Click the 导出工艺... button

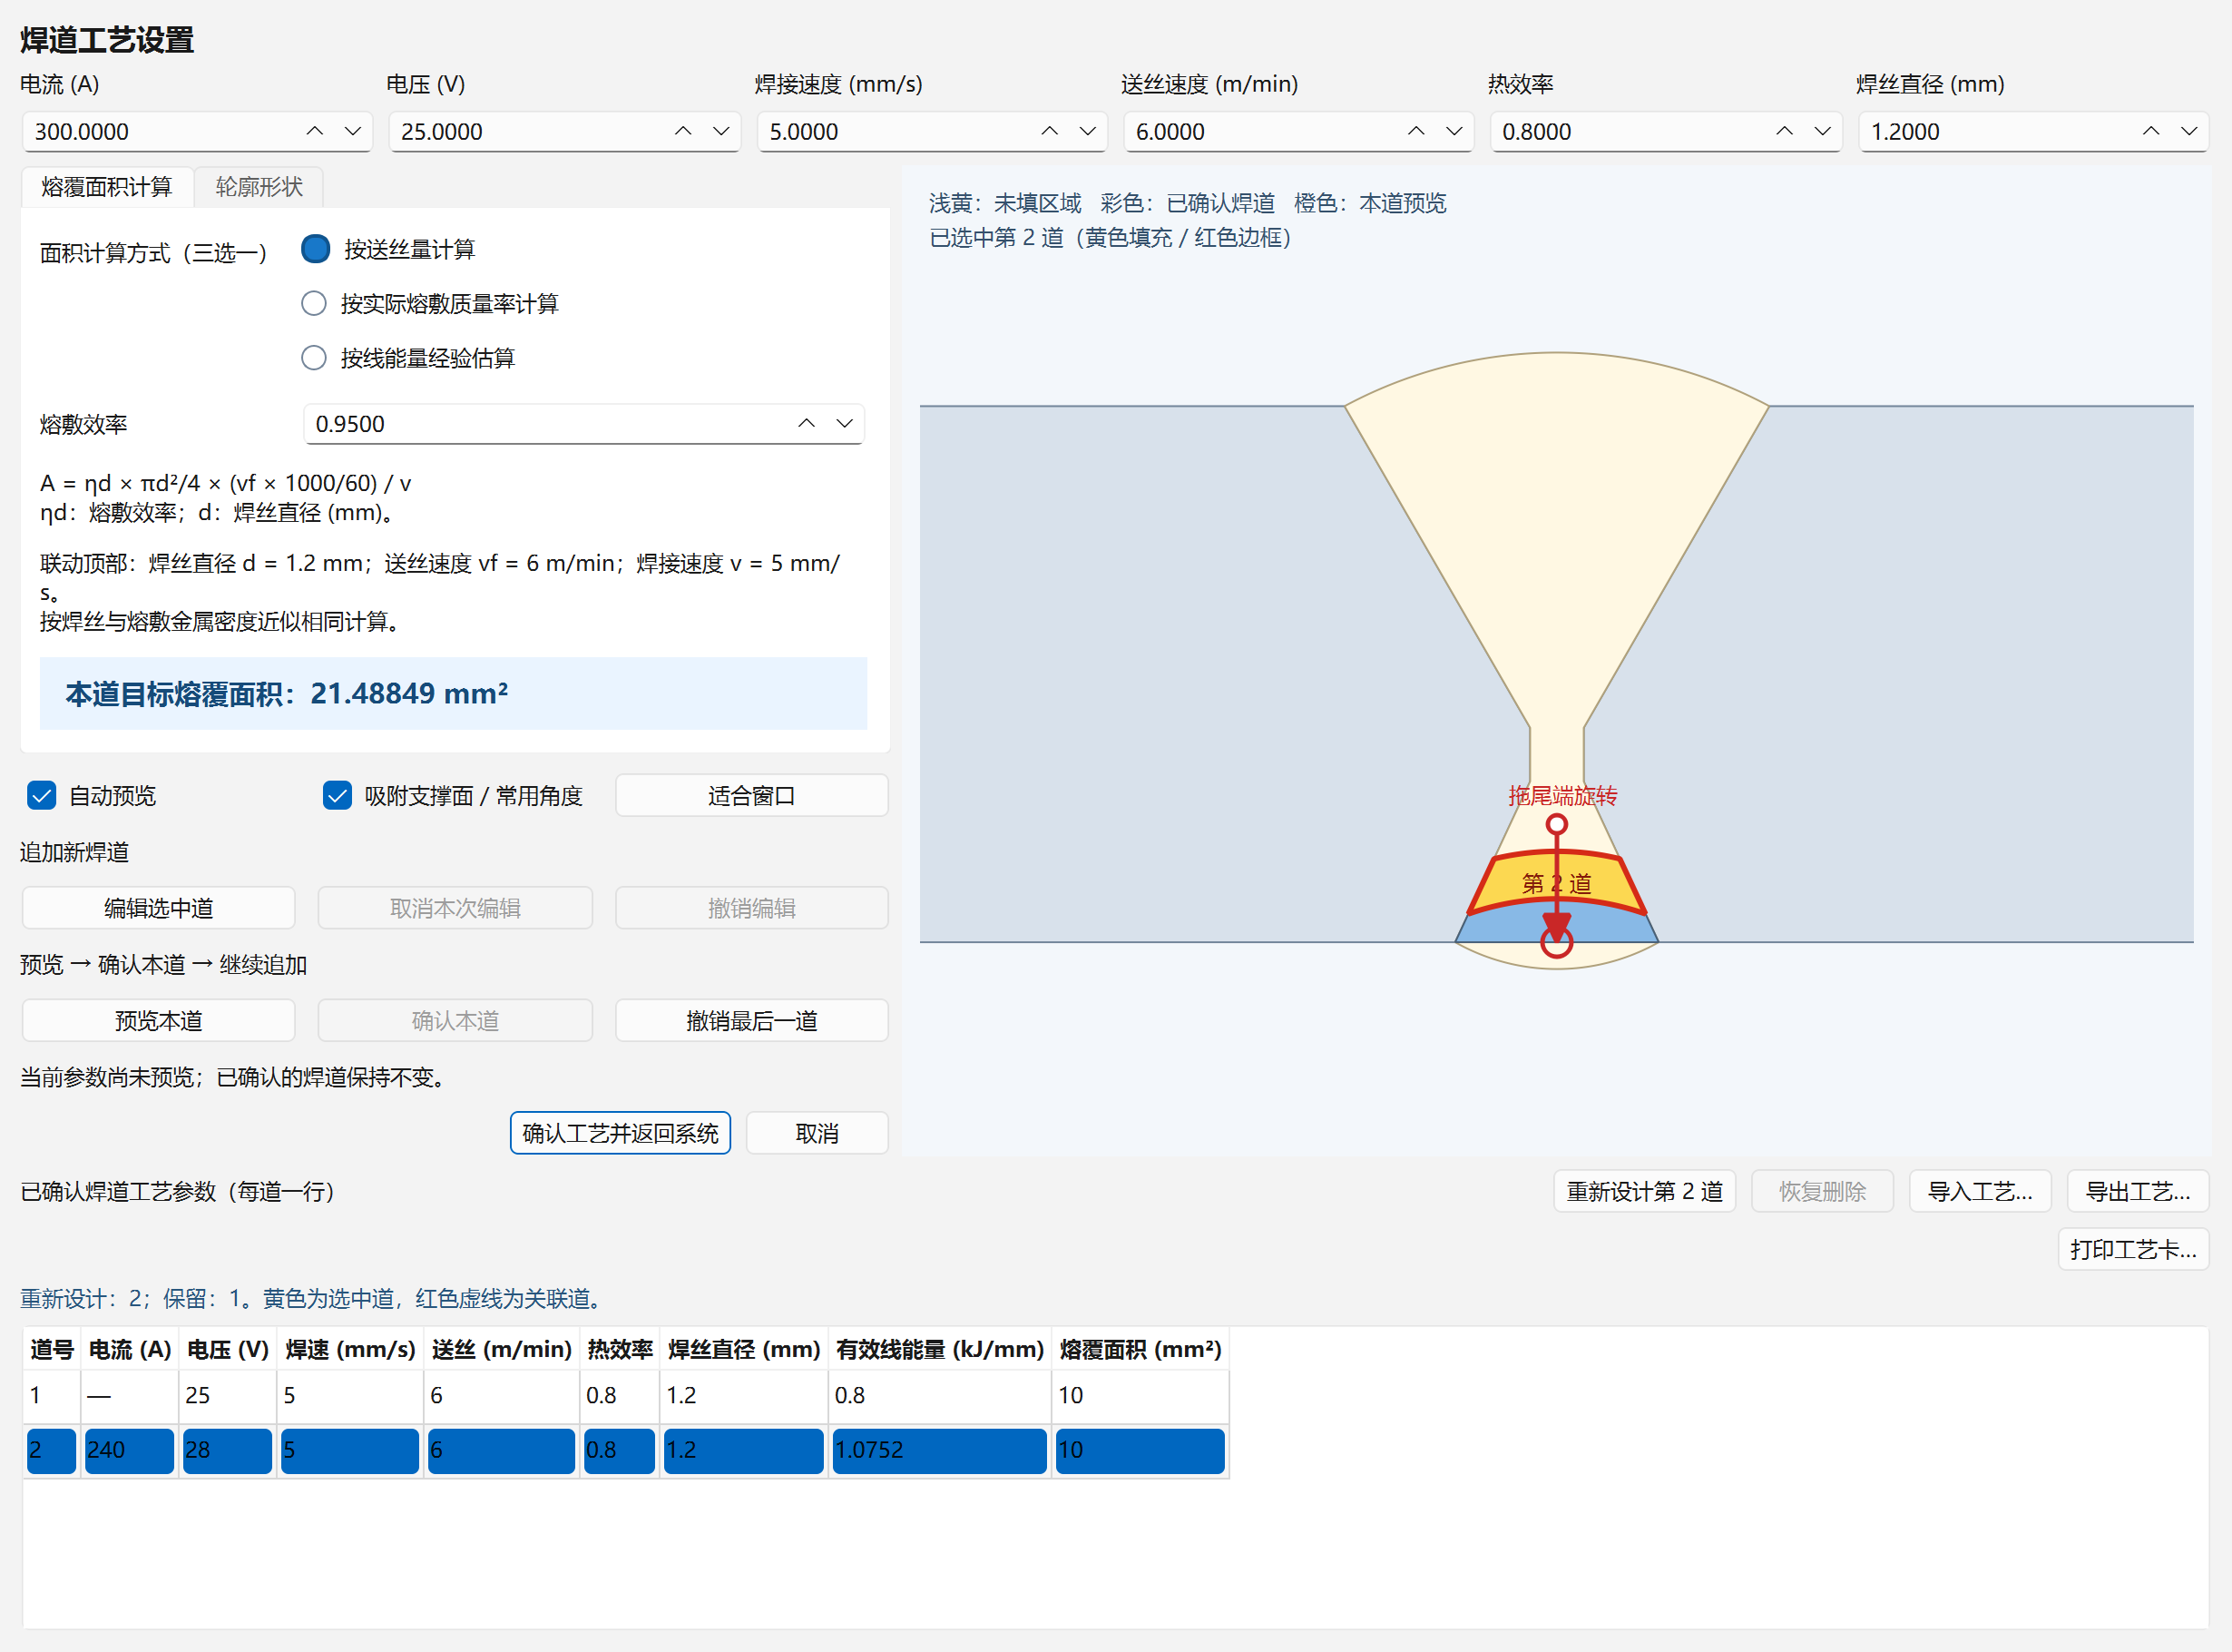coord(2137,1191)
